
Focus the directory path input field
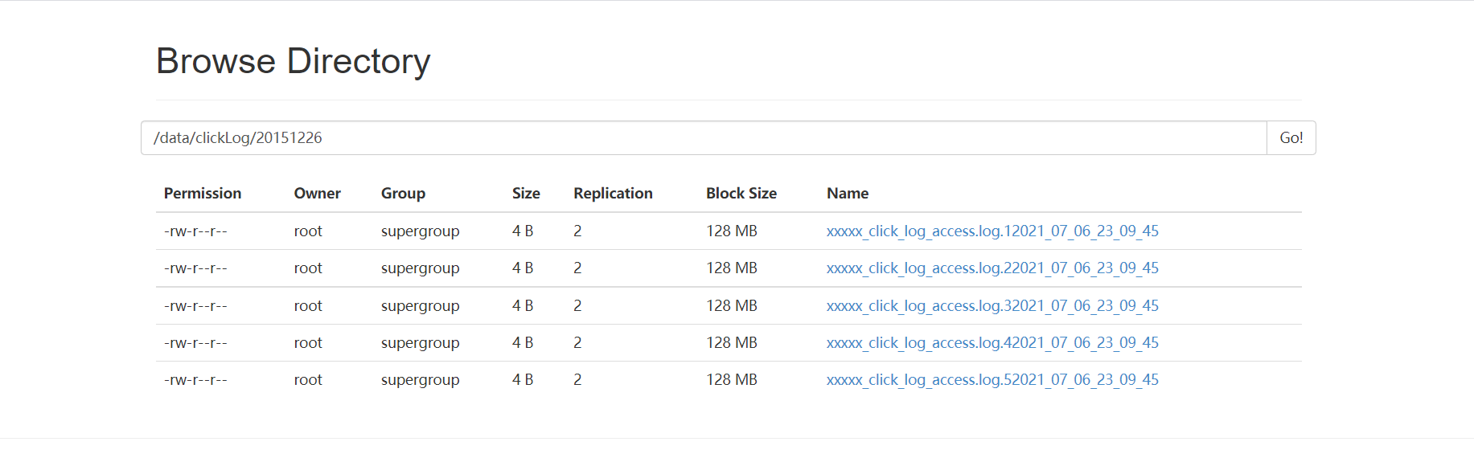(x=704, y=138)
